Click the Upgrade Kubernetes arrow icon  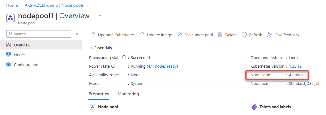click(x=93, y=35)
